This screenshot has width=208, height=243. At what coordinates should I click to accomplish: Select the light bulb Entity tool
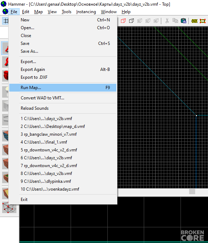tap(5, 92)
